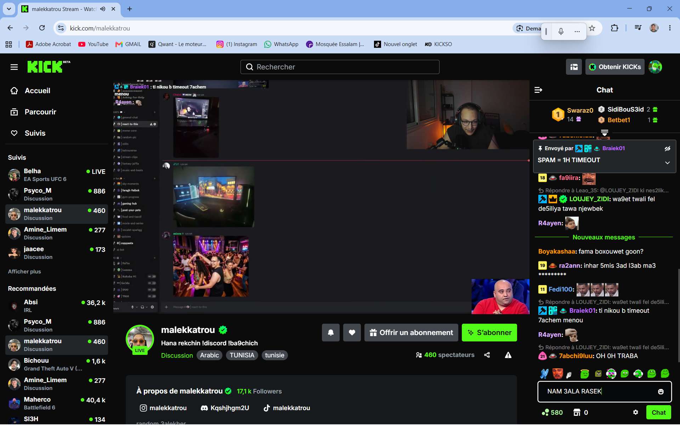Report stream with warning triangle icon
The height and width of the screenshot is (425, 680).
point(508,355)
